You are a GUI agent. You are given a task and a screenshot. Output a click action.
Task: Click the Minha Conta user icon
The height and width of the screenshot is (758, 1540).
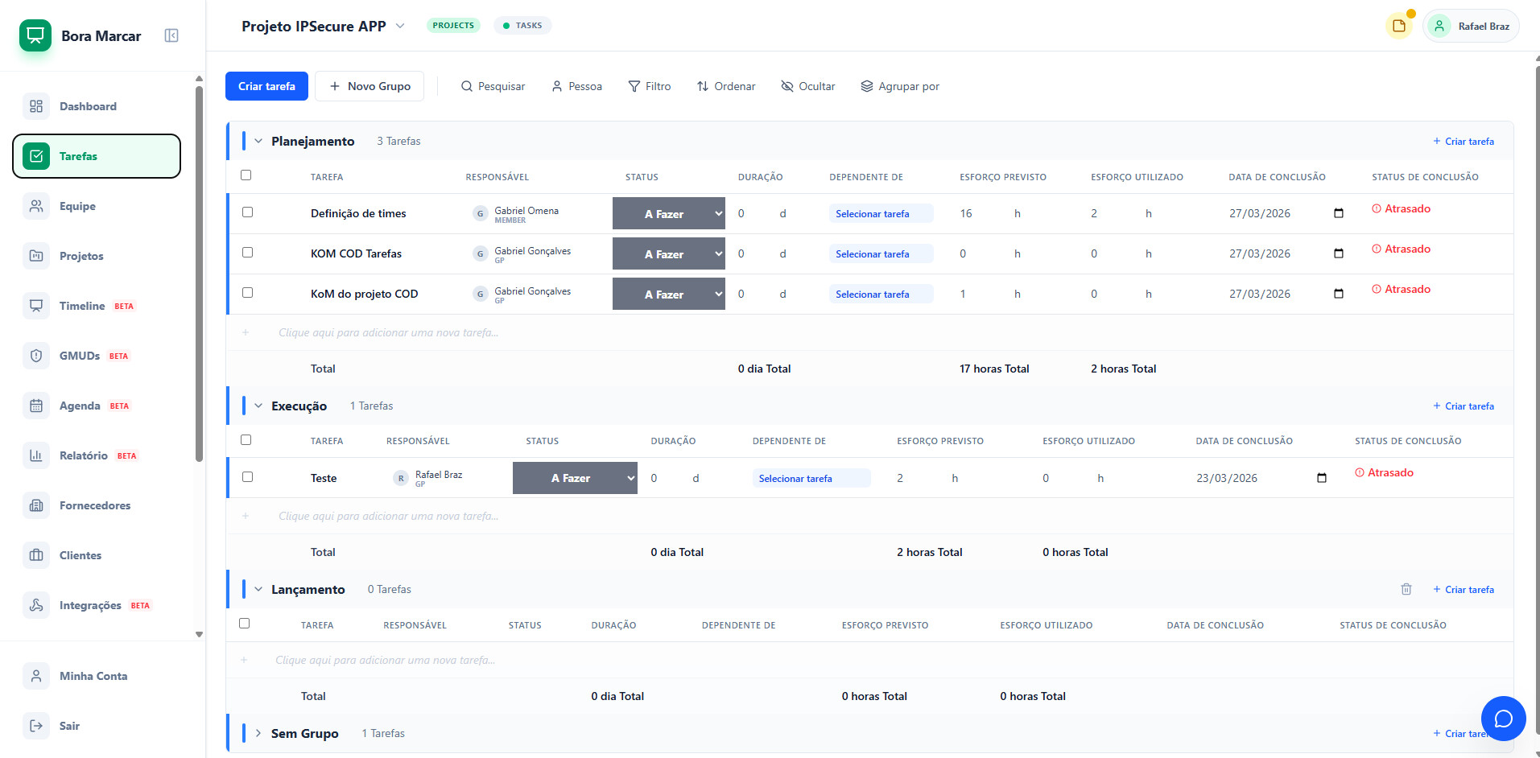(36, 676)
